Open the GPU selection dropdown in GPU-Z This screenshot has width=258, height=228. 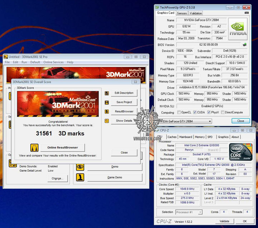pyautogui.click(x=210, y=121)
